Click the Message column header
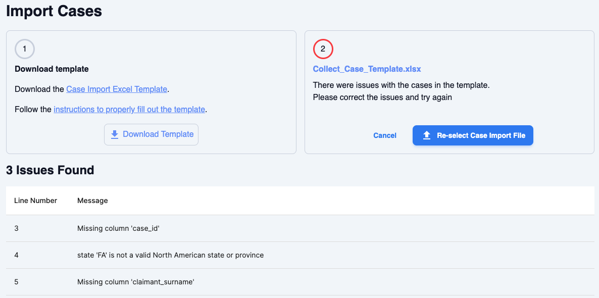The height and width of the screenshot is (298, 599). pos(92,201)
